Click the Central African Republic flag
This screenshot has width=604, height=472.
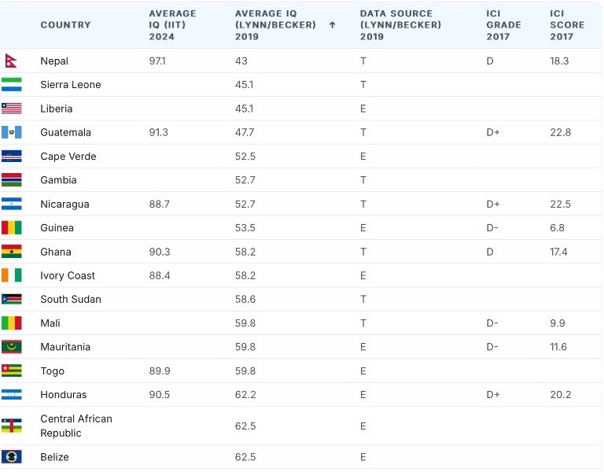point(12,426)
